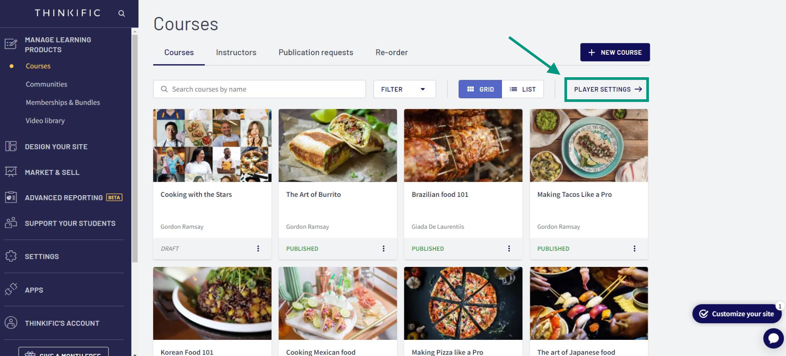Switch to Grid view

pos(480,89)
